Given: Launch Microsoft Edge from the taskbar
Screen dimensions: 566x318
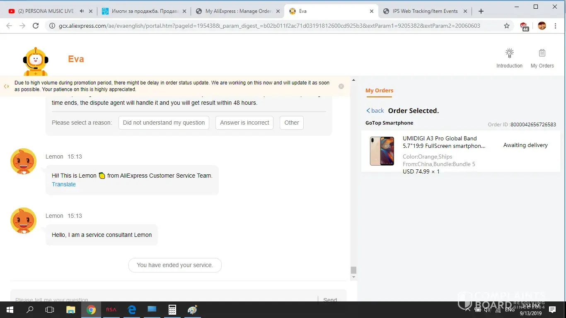Looking at the screenshot, I should 132,310.
